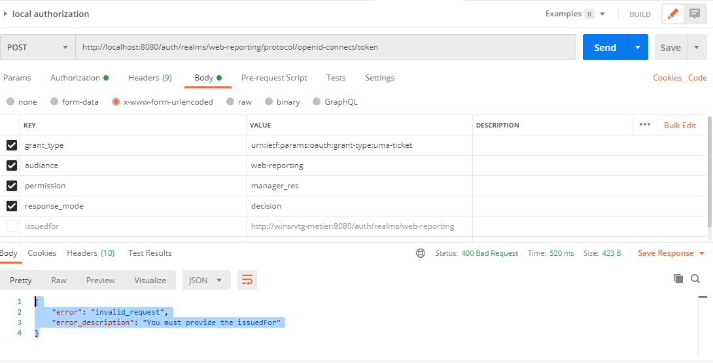Open the Cookies link
Image resolution: width=713 pixels, height=363 pixels.
(667, 78)
